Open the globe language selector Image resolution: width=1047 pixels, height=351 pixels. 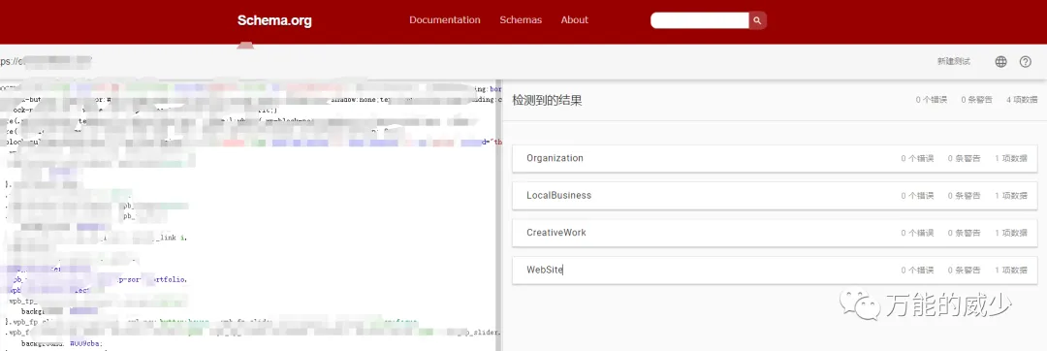[x=1000, y=61]
